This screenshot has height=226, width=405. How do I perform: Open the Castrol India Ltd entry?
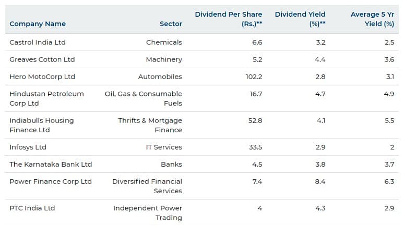(x=38, y=42)
